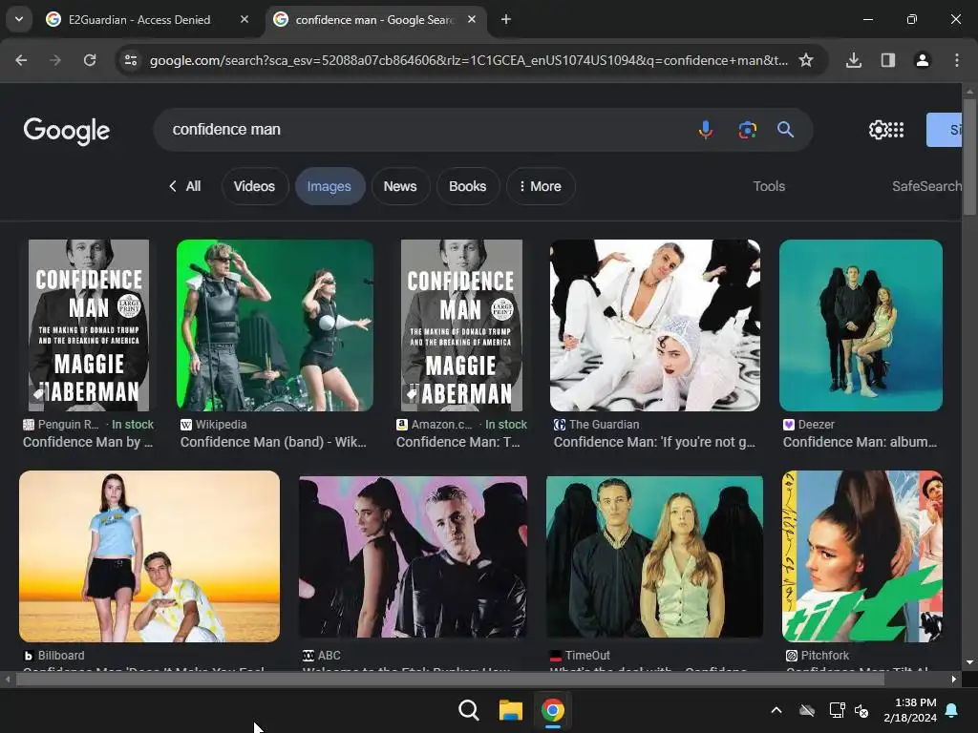The height and width of the screenshot is (733, 978).
Task: Open the Chrome profile icon
Action: (x=923, y=60)
